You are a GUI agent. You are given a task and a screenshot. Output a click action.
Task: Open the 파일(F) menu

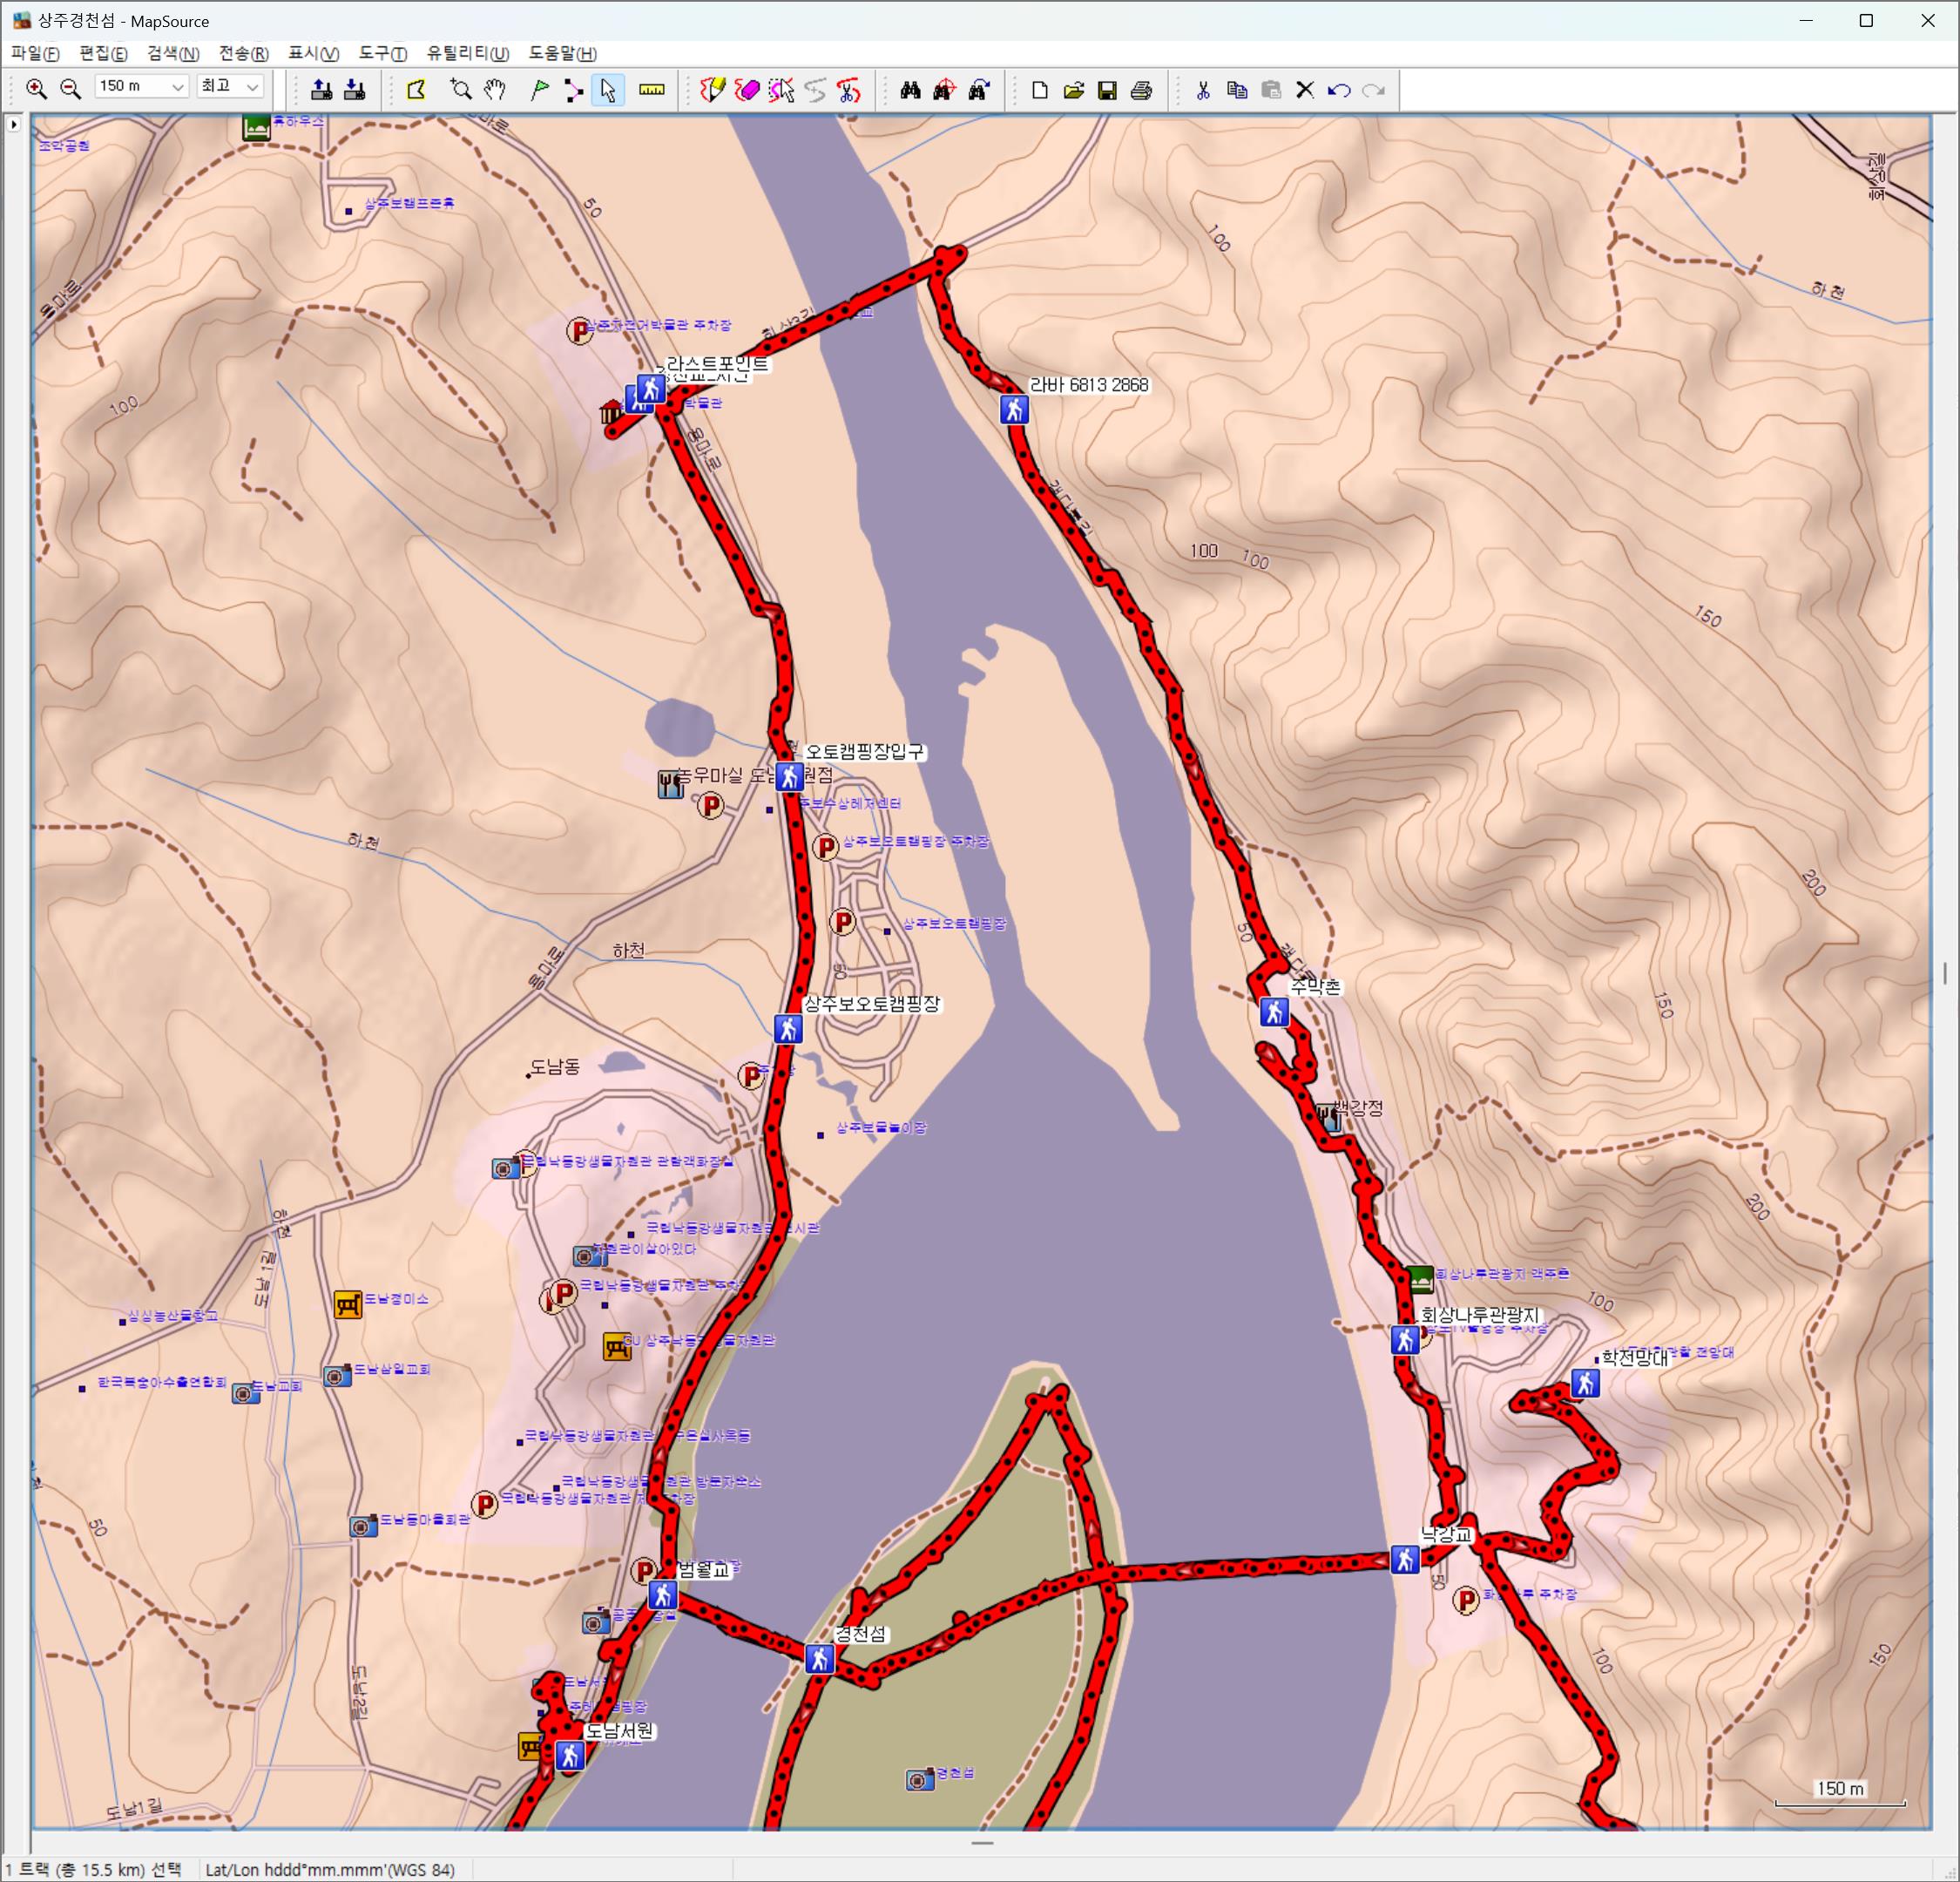(35, 53)
